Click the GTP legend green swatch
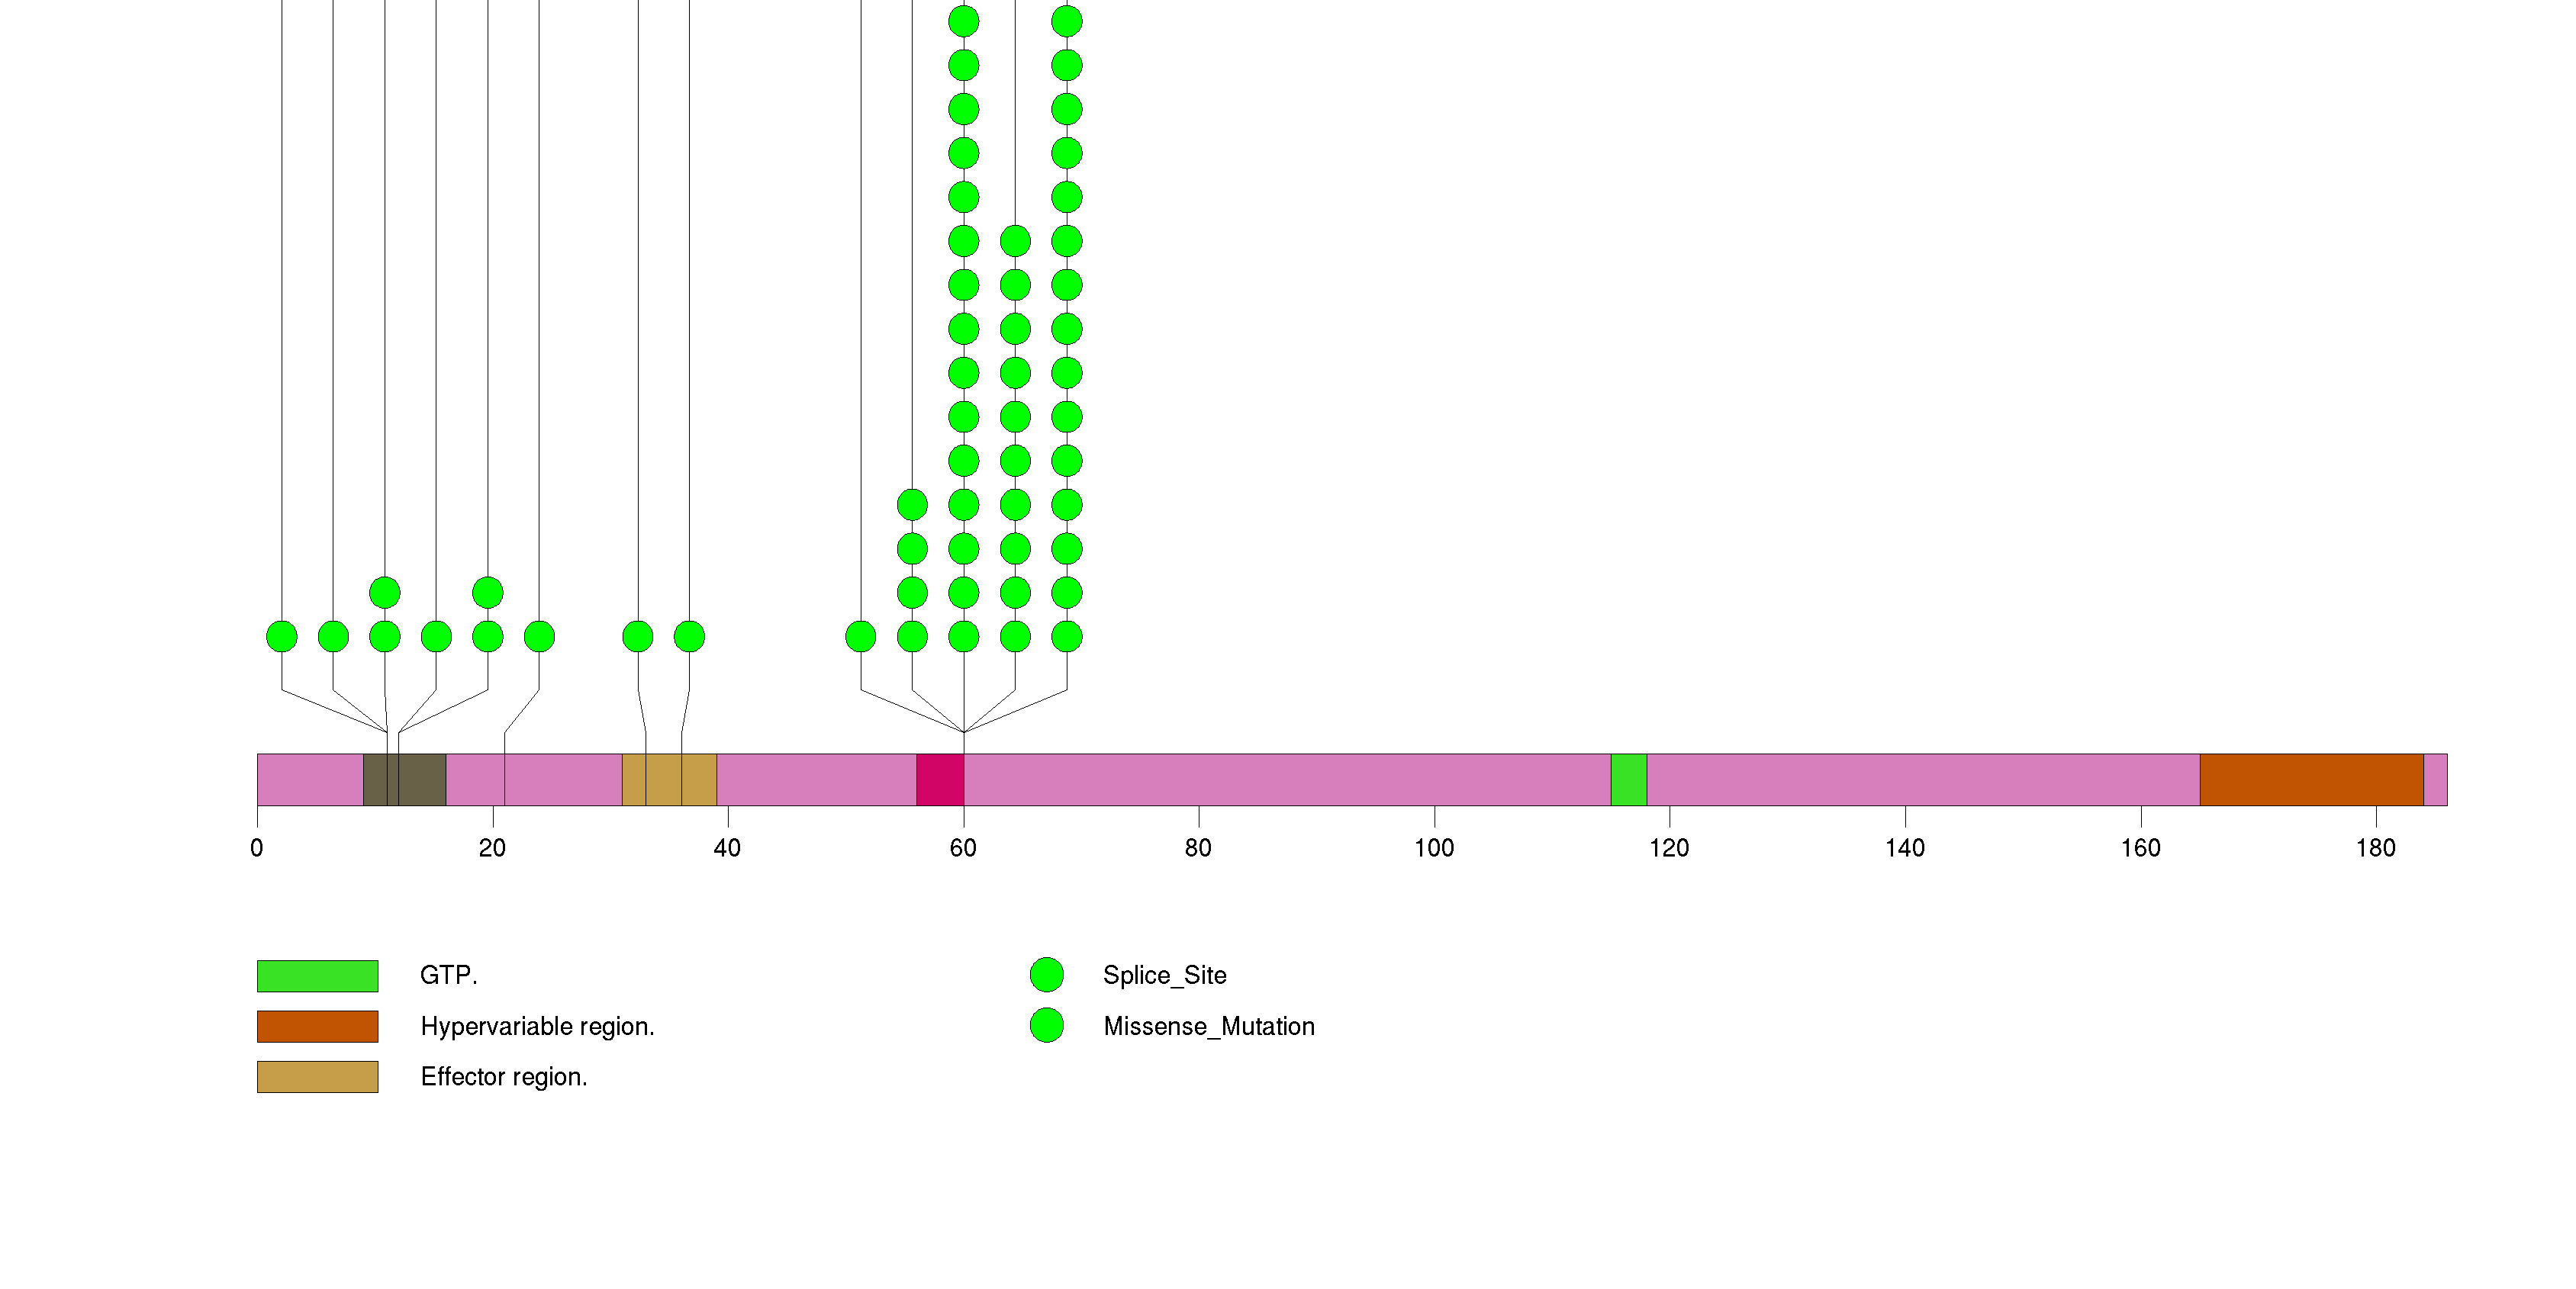This screenshot has height=1289, width=2576. (x=317, y=976)
